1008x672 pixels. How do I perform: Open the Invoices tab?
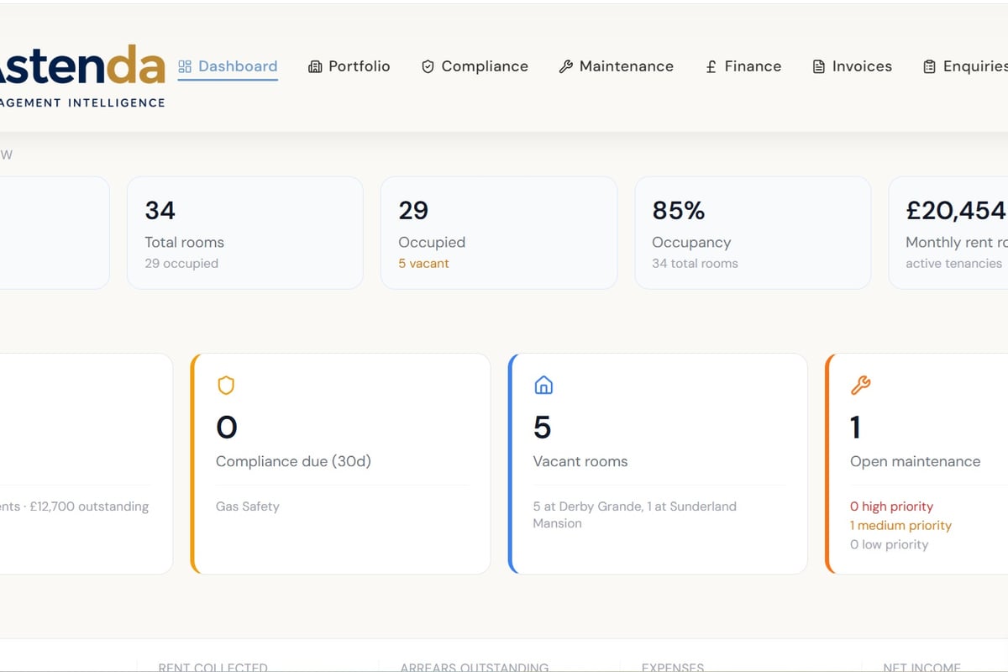pos(852,66)
